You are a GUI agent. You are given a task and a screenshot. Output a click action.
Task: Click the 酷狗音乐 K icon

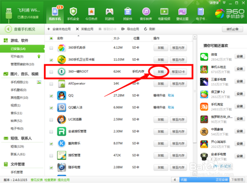(62, 144)
